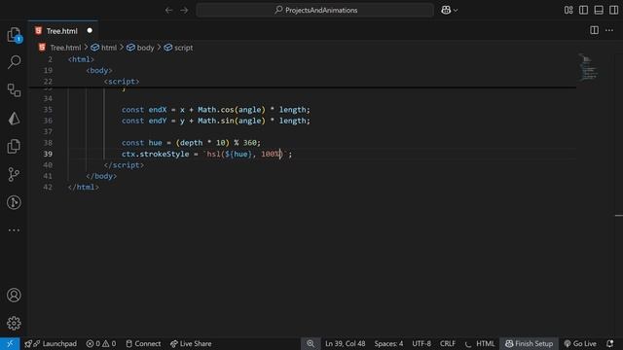Toggle the bottom panel
Image resolution: width=623 pixels, height=350 pixels.
tap(599, 11)
